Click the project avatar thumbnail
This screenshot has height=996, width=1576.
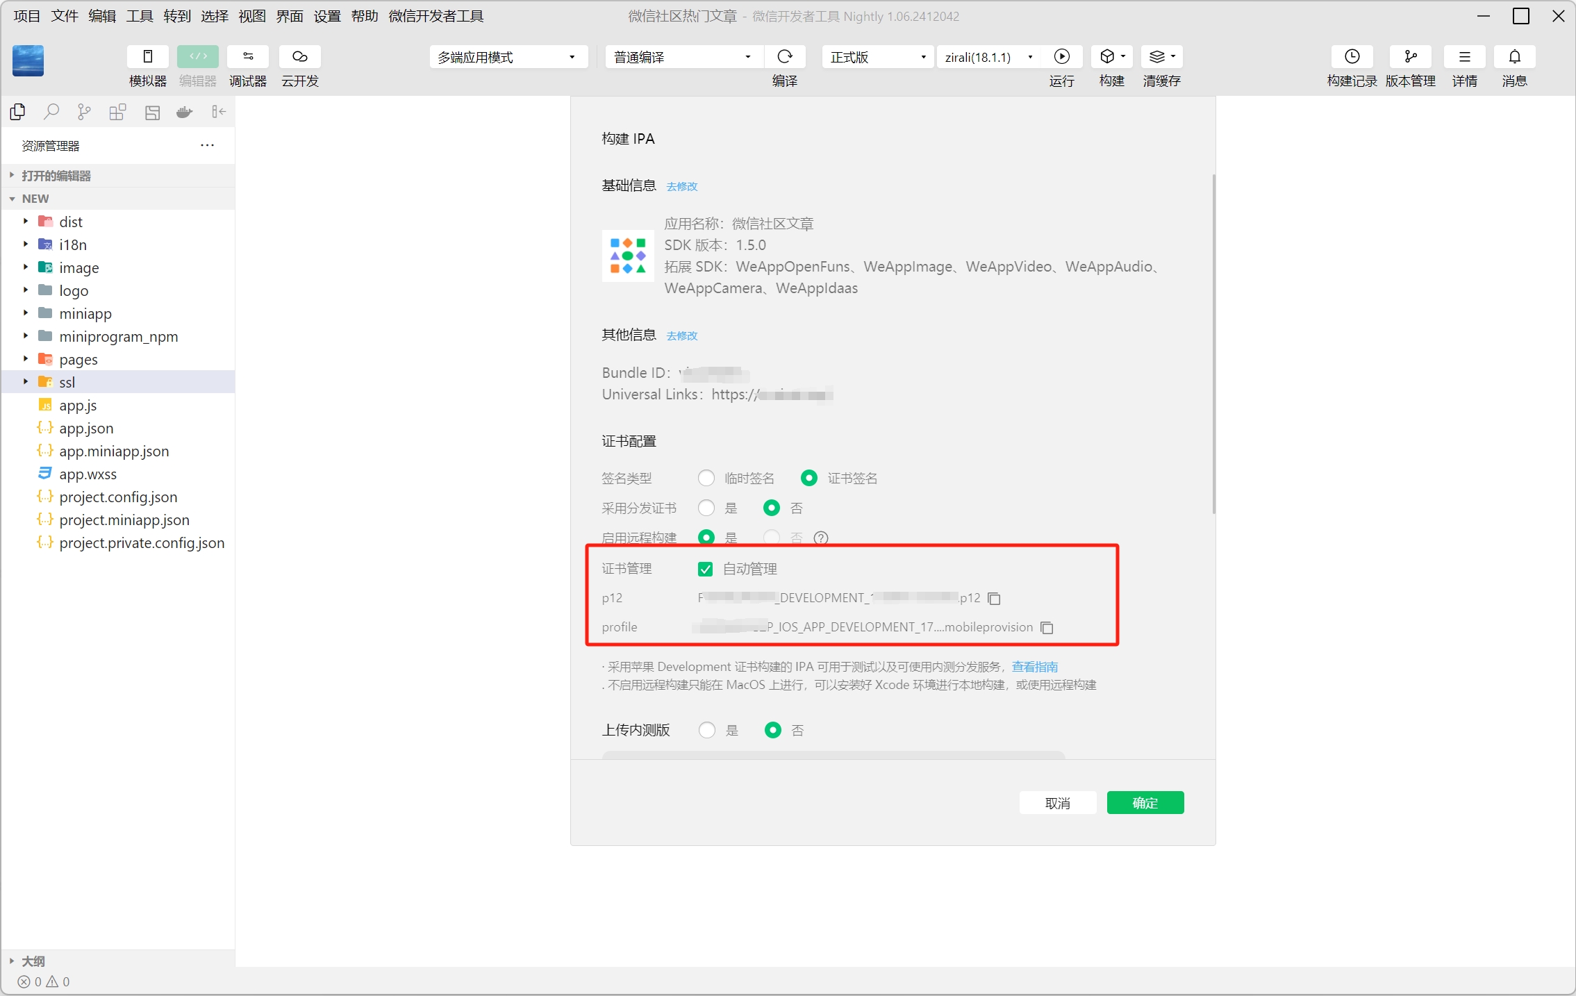28,60
